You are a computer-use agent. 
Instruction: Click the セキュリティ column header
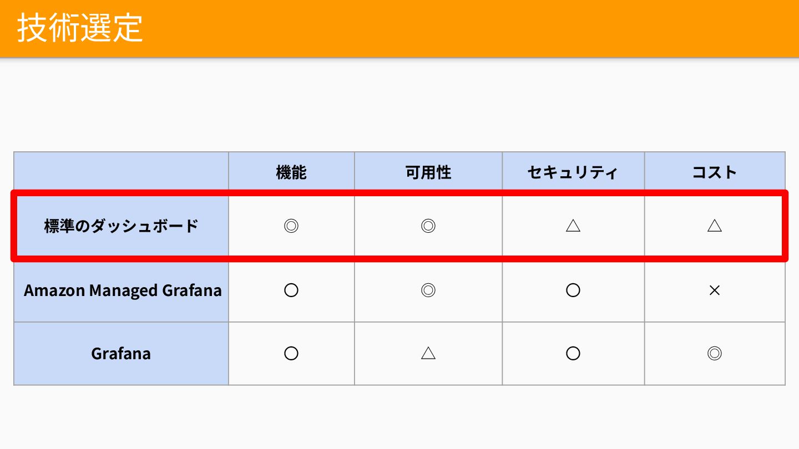(573, 172)
